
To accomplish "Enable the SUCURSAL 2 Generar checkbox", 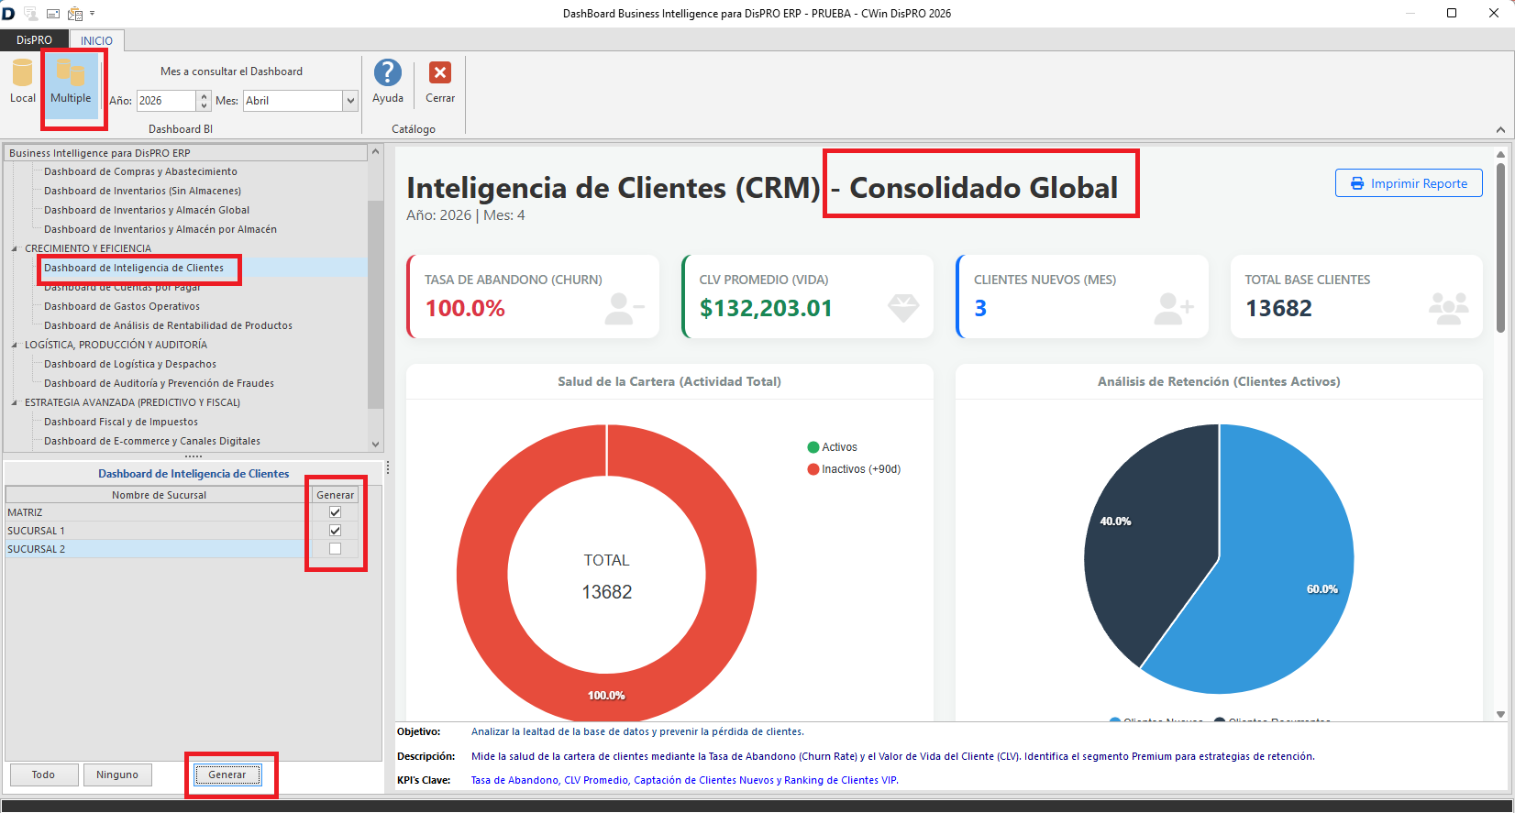I will click(x=335, y=549).
